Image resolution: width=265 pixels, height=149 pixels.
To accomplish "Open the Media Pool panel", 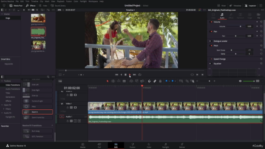I will [16, 5].
